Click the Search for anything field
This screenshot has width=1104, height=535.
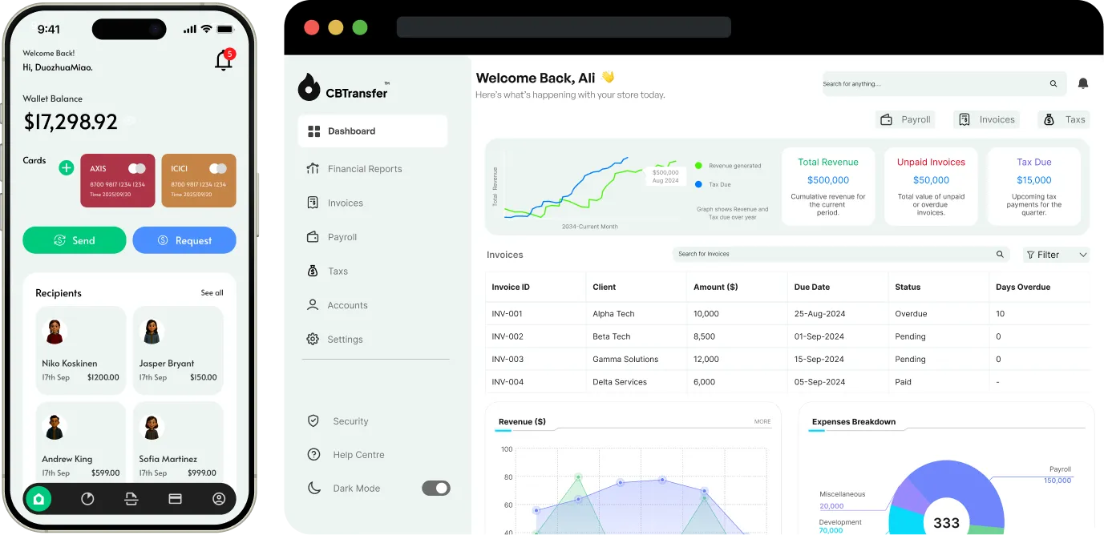tap(944, 83)
